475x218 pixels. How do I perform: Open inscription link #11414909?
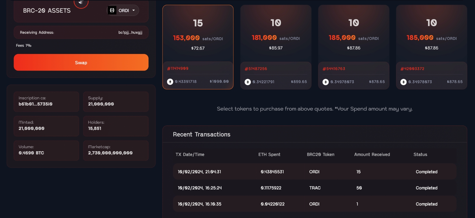click(178, 69)
